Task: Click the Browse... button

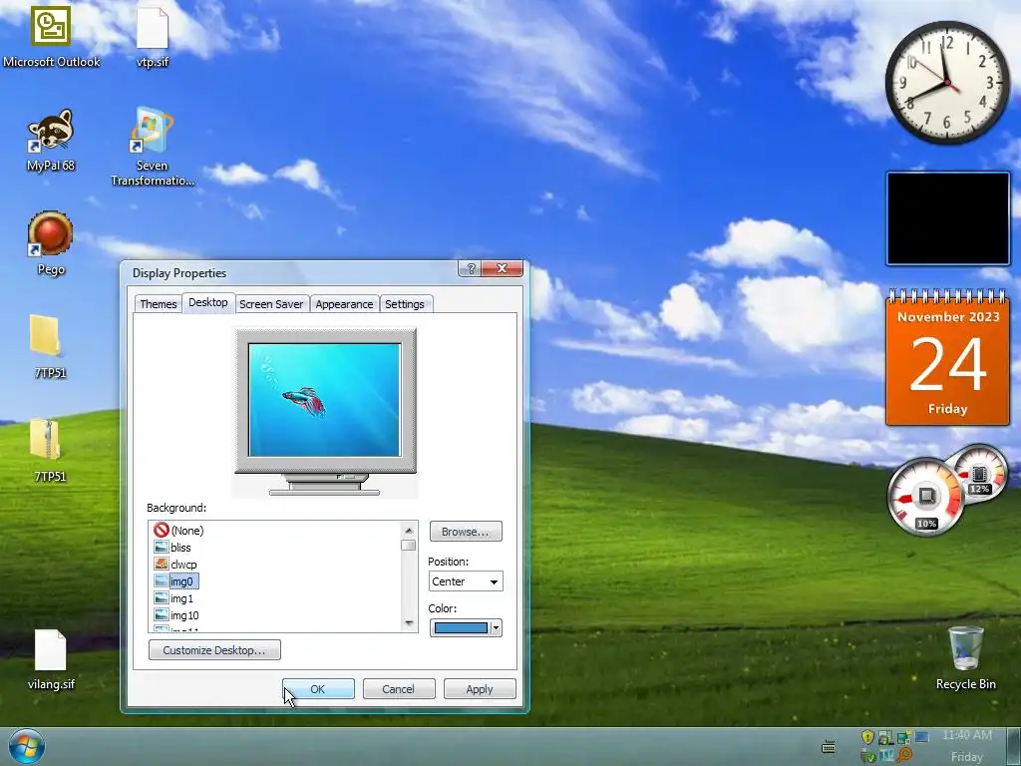Action: click(466, 532)
